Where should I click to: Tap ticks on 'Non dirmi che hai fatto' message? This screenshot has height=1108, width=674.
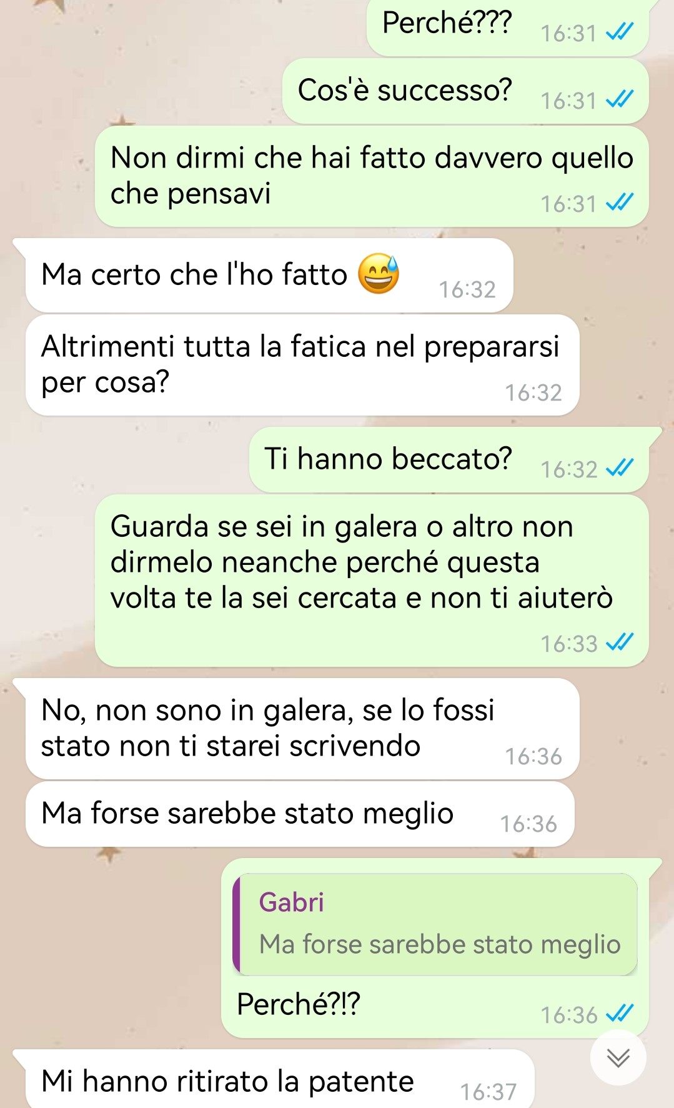point(620,202)
